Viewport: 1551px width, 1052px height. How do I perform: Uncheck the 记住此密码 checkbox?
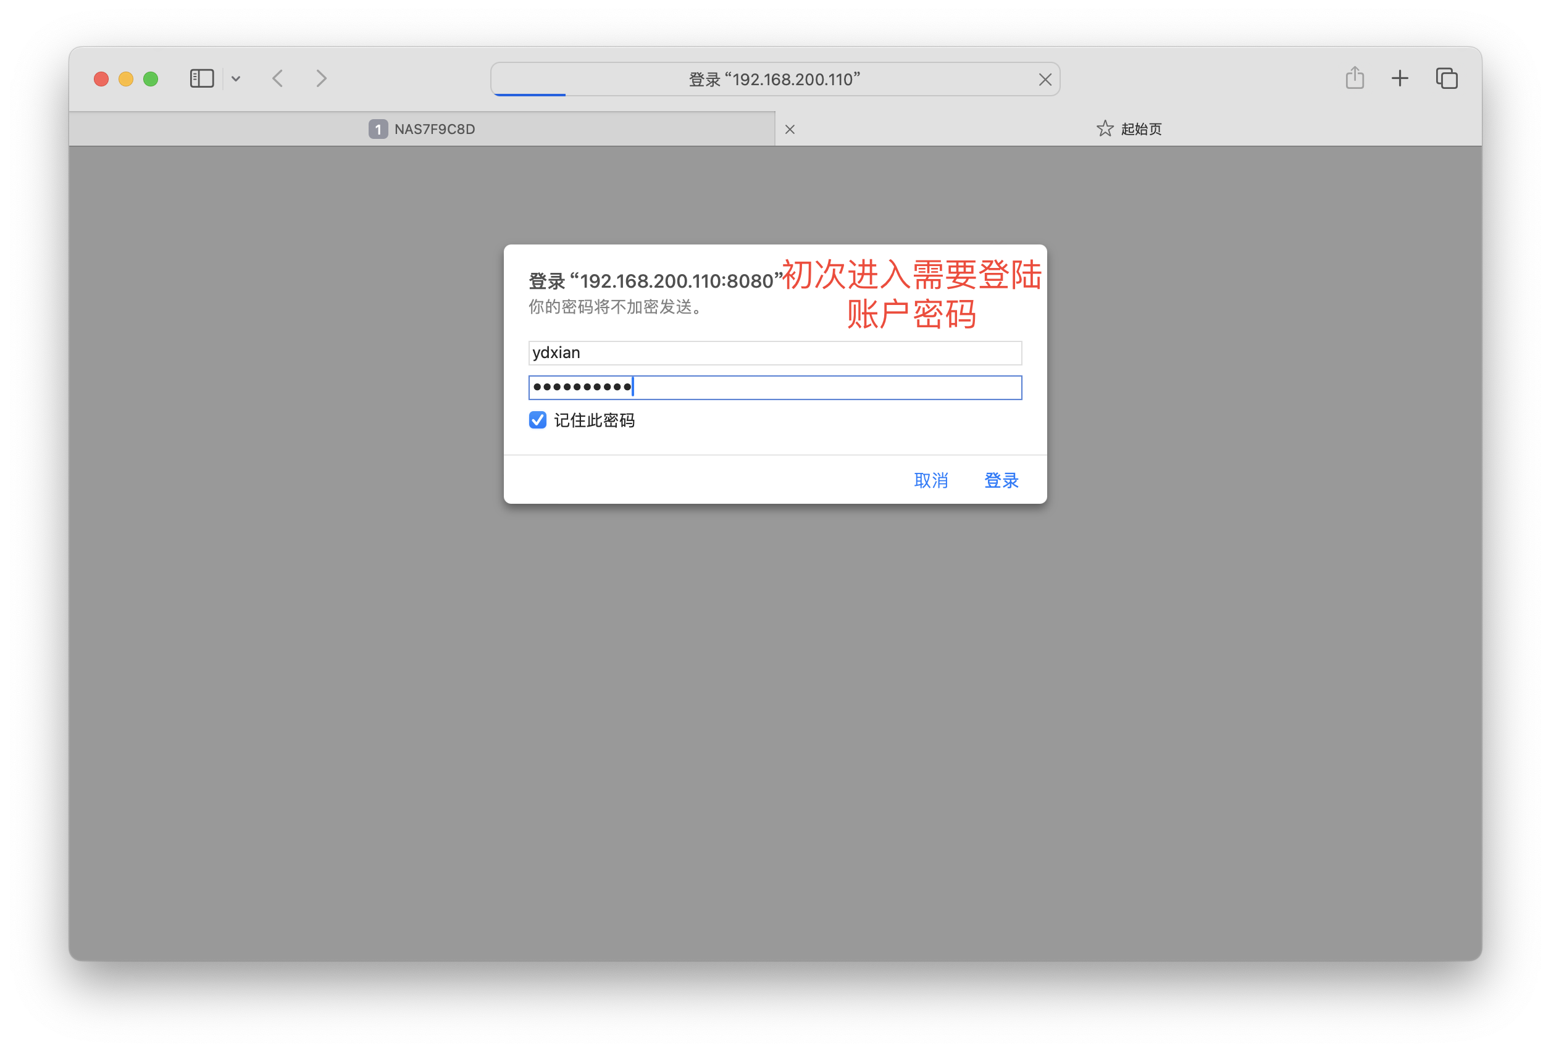click(537, 420)
